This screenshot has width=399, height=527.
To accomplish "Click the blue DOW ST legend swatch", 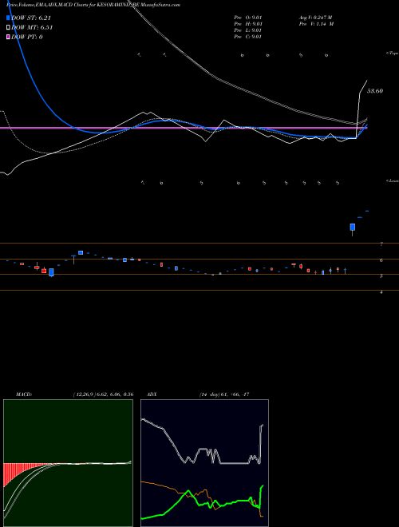I will (x=9, y=18).
